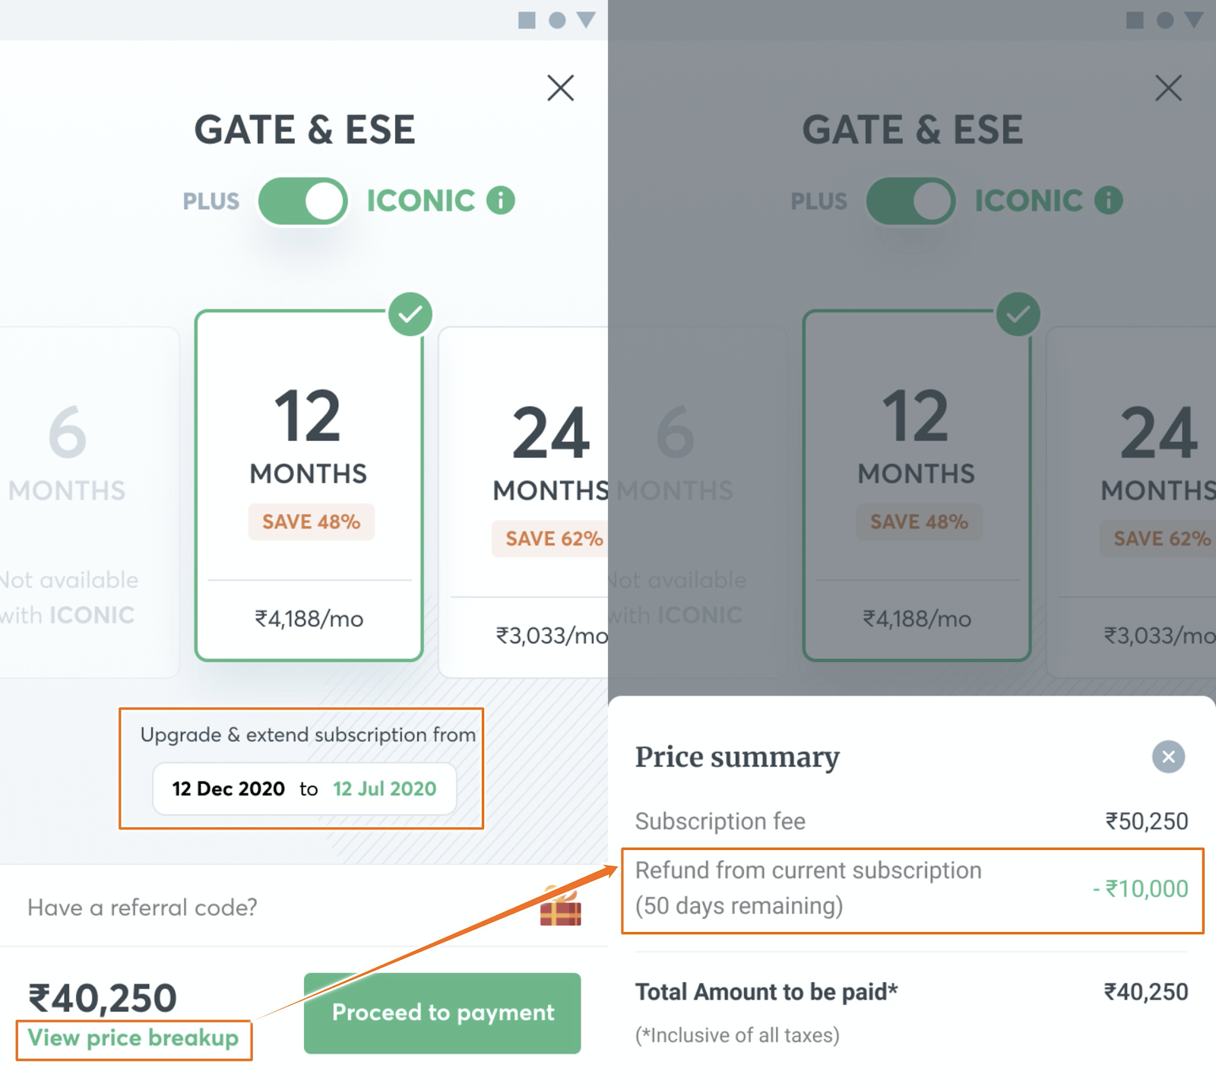The image size is (1216, 1081).
Task: Tap the "Have a referral code?" field
Action: point(143,908)
